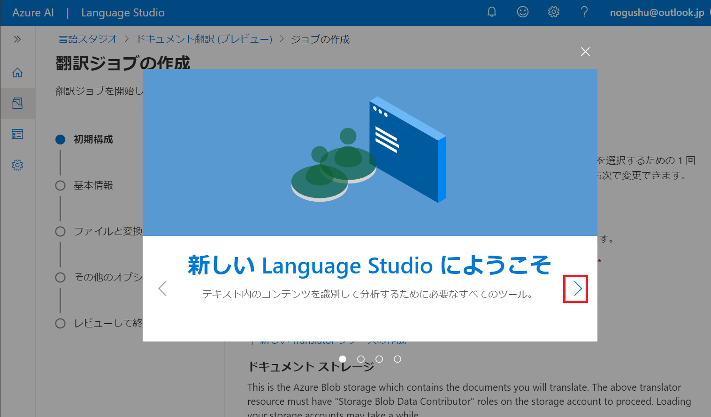Open ドキュメント翻訳 (プレビュー) breadcrumb link
The height and width of the screenshot is (417, 711).
pos(204,39)
